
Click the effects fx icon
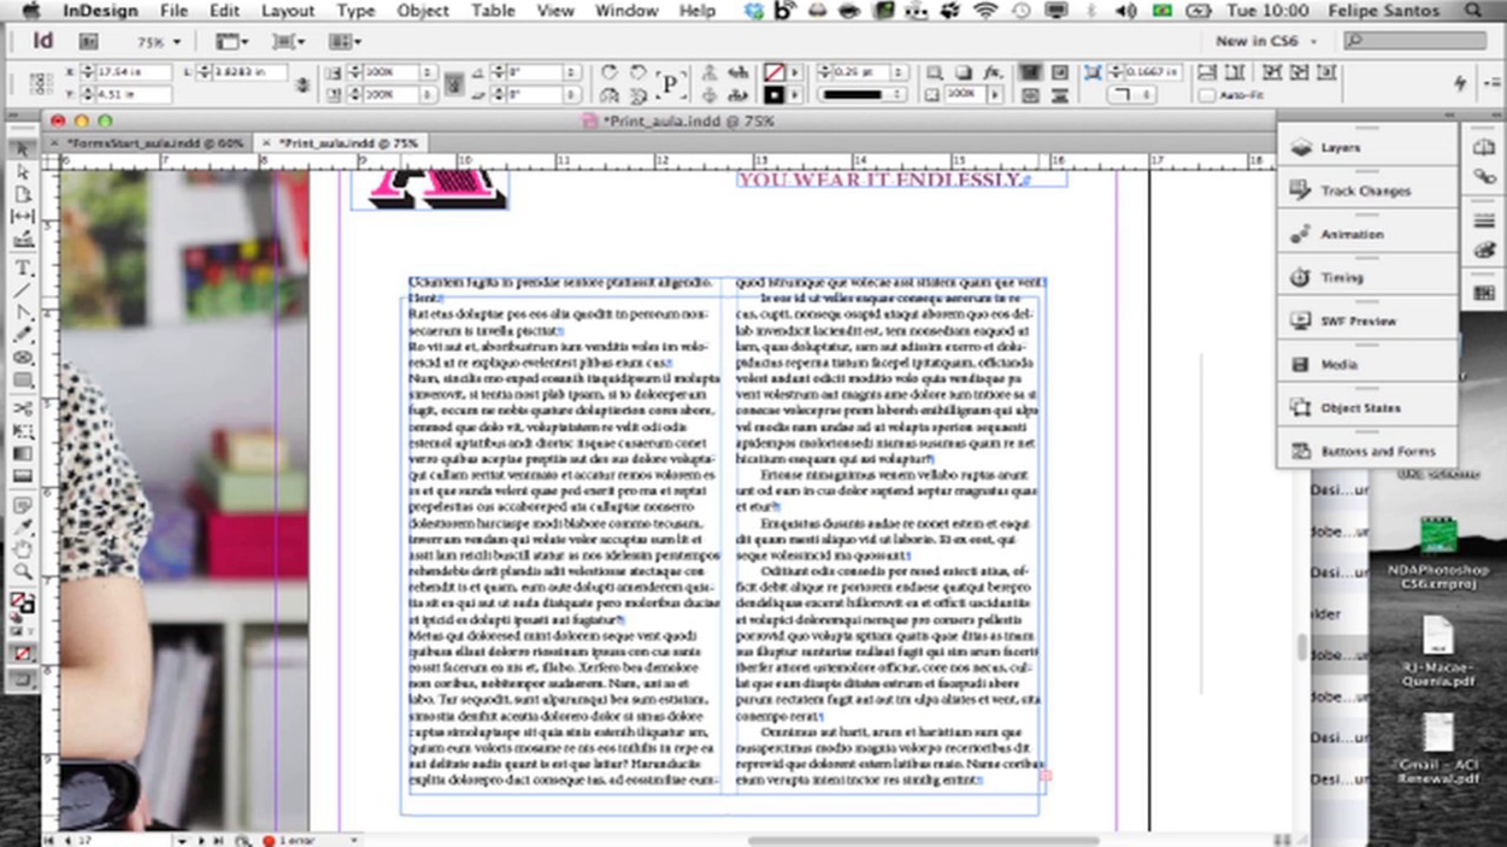pyautogui.click(x=991, y=73)
